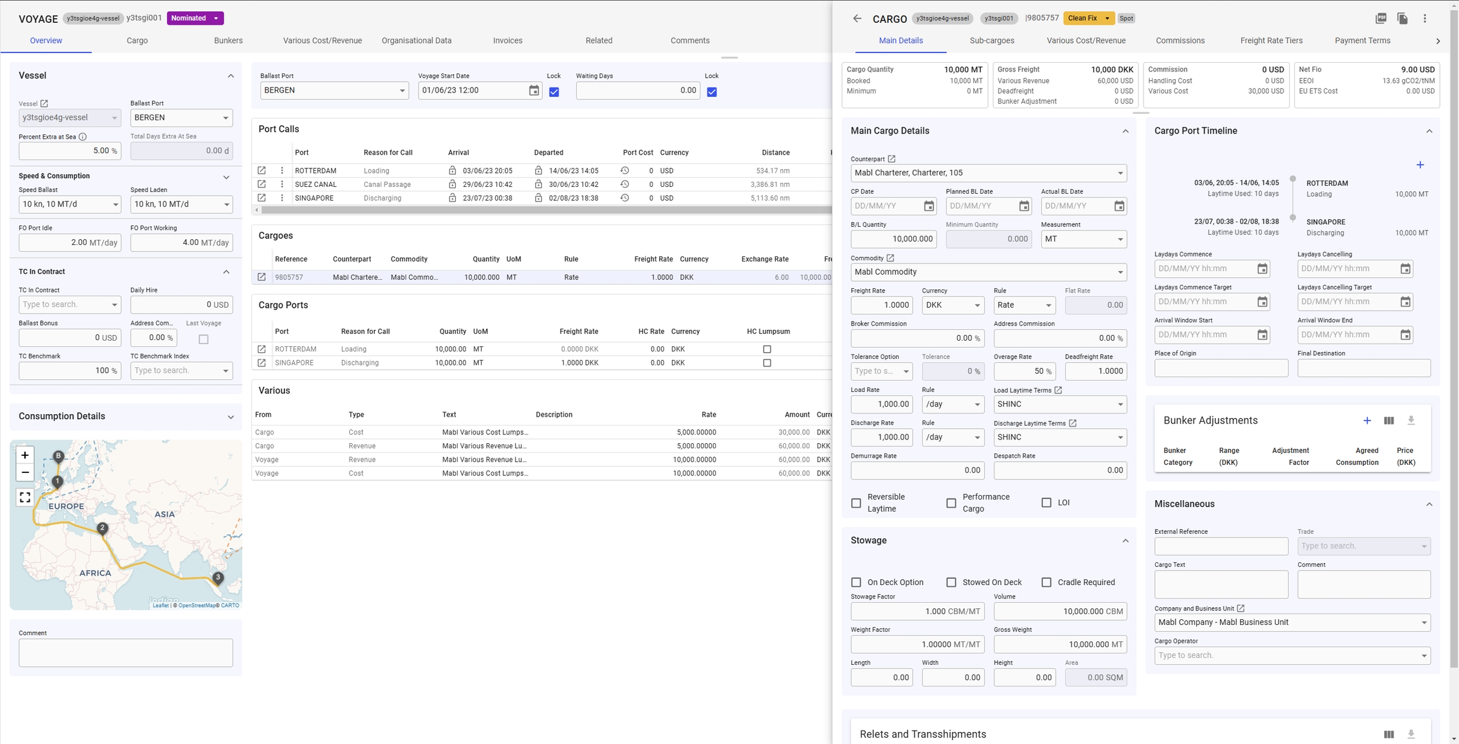This screenshot has width=1459, height=744.
Task: Toggle fullscreen on the voyage map
Action: tap(25, 497)
